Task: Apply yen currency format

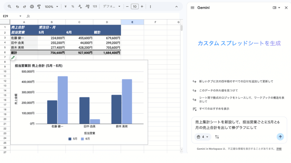Action: (x=65, y=7)
